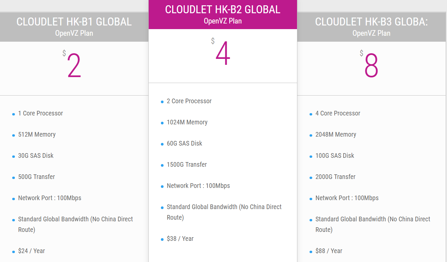Click Standard Global Bandwidth text in HK-B3 plan
This screenshot has height=262, width=447.
click(x=373, y=224)
